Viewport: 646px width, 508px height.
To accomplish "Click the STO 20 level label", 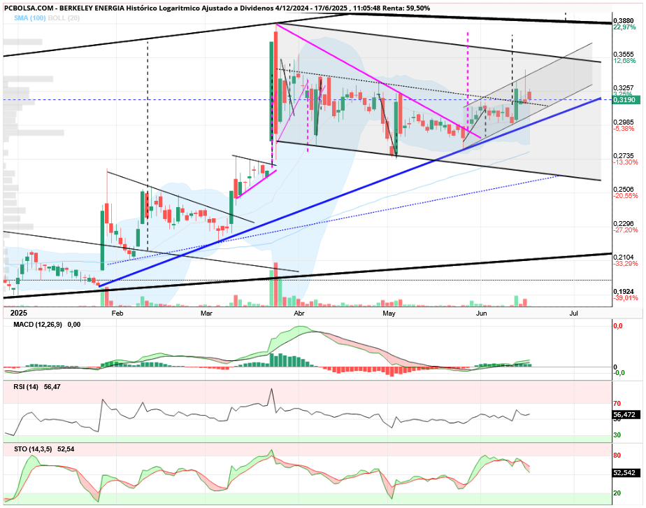I will coord(617,493).
